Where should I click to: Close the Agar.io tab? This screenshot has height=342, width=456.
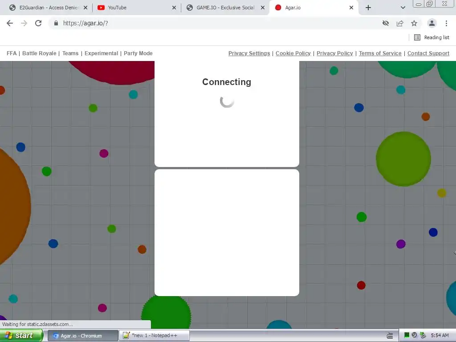pyautogui.click(x=351, y=8)
